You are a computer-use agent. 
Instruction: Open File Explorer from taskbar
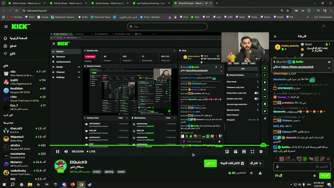tap(30, 185)
